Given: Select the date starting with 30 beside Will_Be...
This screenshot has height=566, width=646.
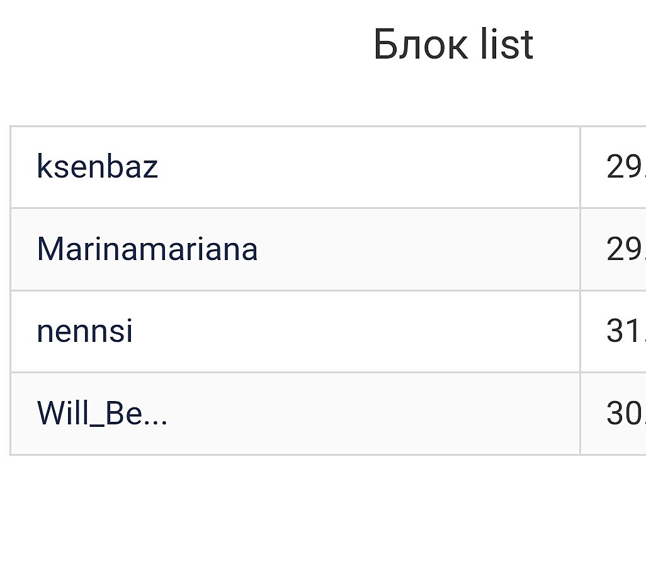Looking at the screenshot, I should click(625, 414).
